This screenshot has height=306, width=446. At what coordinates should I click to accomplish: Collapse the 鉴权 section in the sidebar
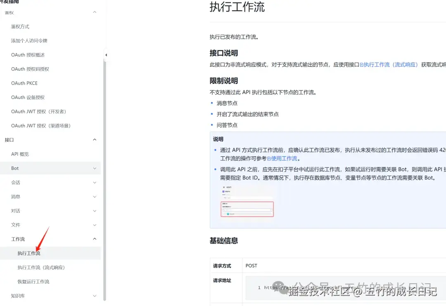(x=94, y=12)
